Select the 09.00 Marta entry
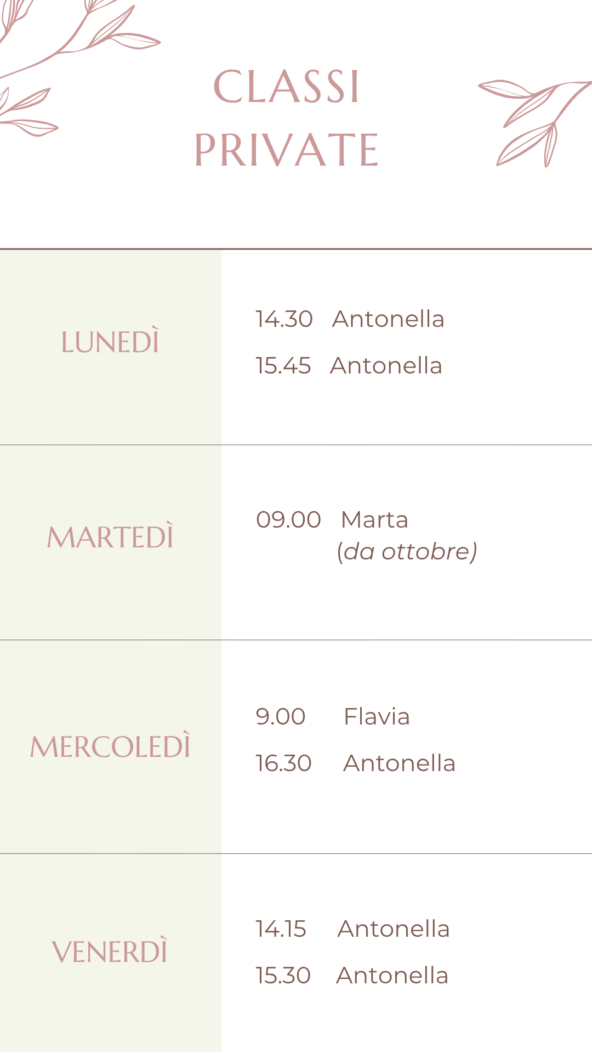 (332, 520)
